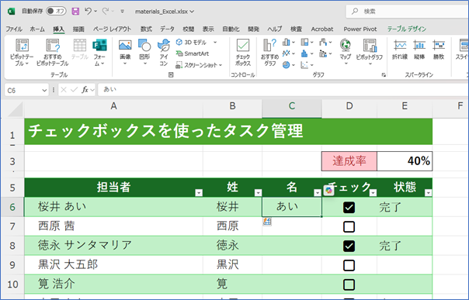This screenshot has width=469, height=300.
Task: Click the statistic chart icon
Action: tap(305, 53)
